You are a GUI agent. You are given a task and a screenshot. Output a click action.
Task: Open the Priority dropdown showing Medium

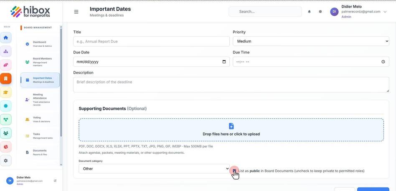(311, 41)
